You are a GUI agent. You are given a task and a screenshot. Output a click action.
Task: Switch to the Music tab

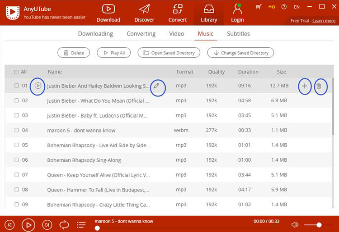tap(206, 34)
